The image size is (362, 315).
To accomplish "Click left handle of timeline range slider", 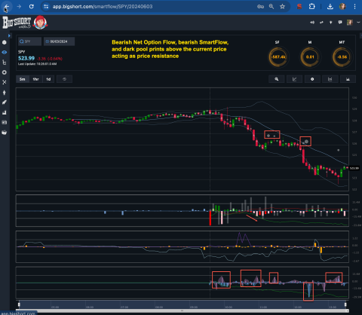I will point(19,304).
